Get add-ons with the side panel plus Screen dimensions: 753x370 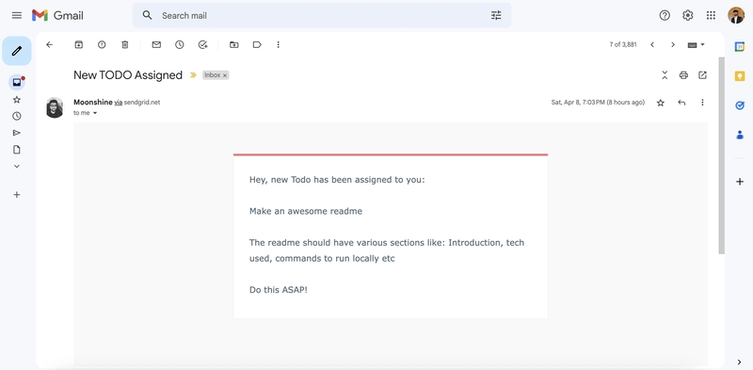tap(740, 182)
